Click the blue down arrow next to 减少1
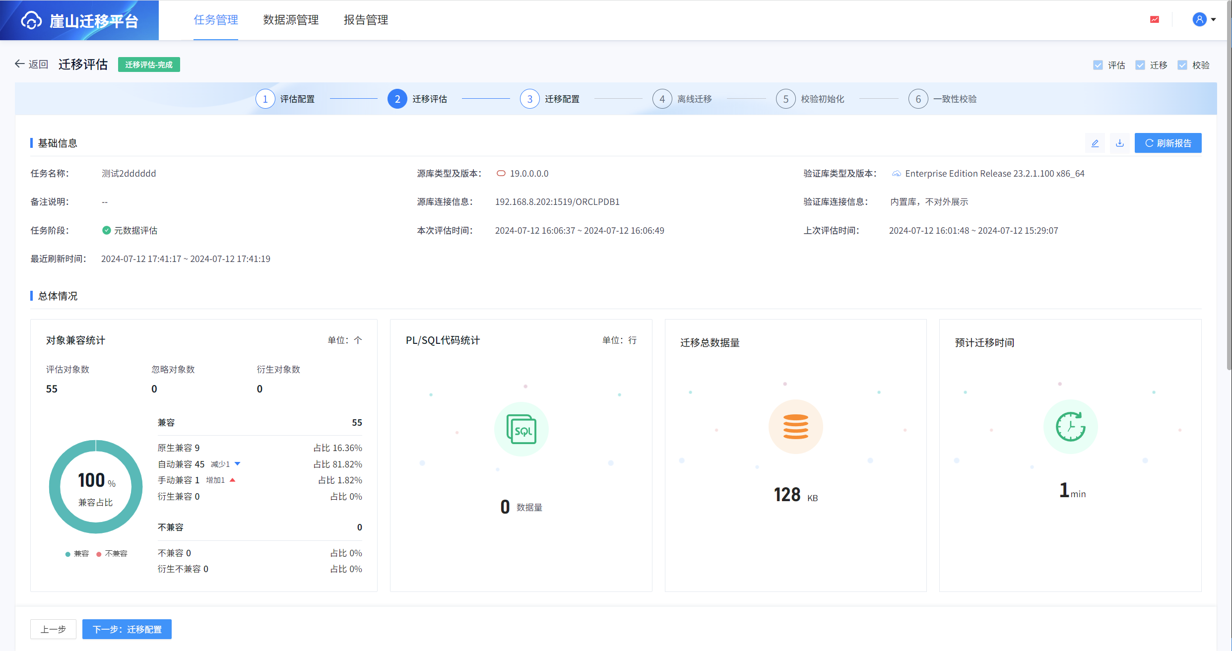 point(238,464)
